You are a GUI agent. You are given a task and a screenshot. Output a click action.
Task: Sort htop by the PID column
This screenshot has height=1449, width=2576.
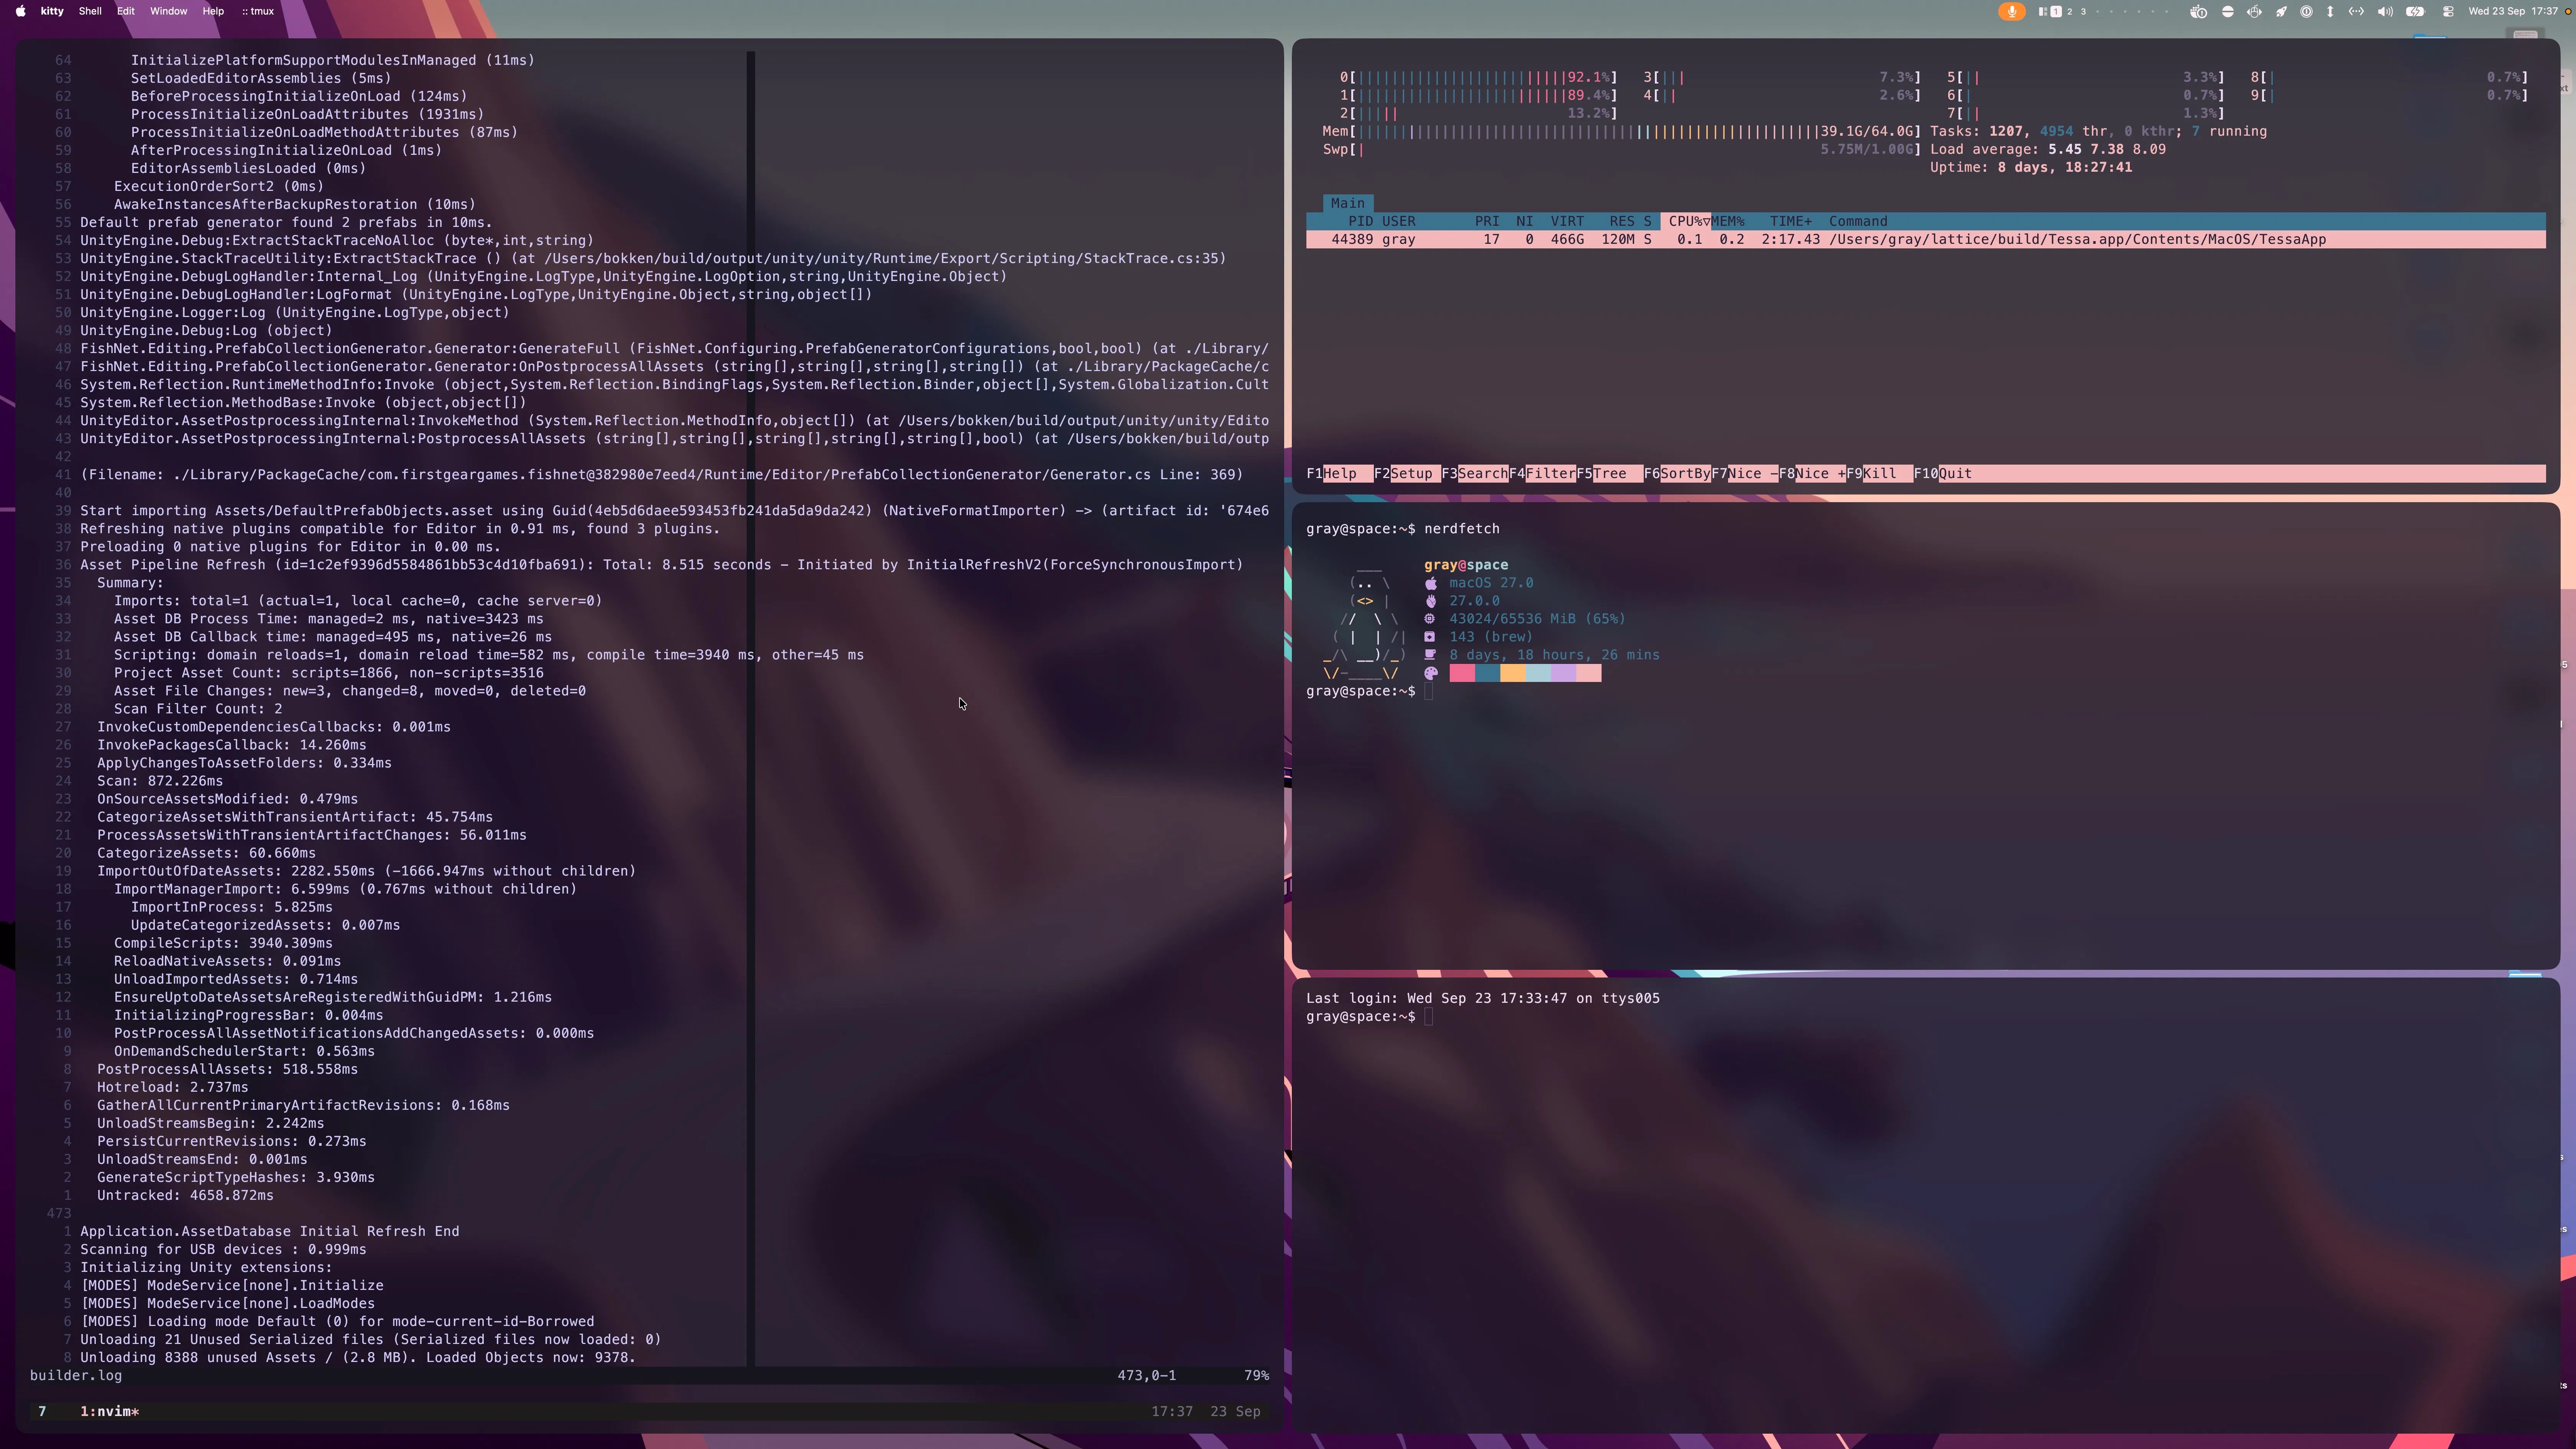(1360, 221)
